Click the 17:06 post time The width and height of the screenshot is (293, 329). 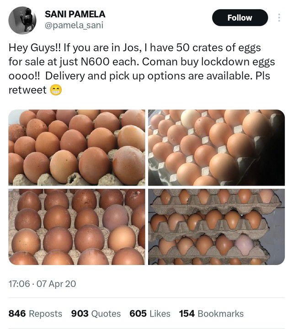pyautogui.click(x=19, y=284)
